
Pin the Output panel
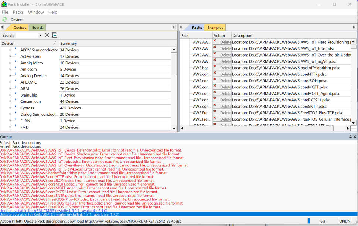(350, 136)
